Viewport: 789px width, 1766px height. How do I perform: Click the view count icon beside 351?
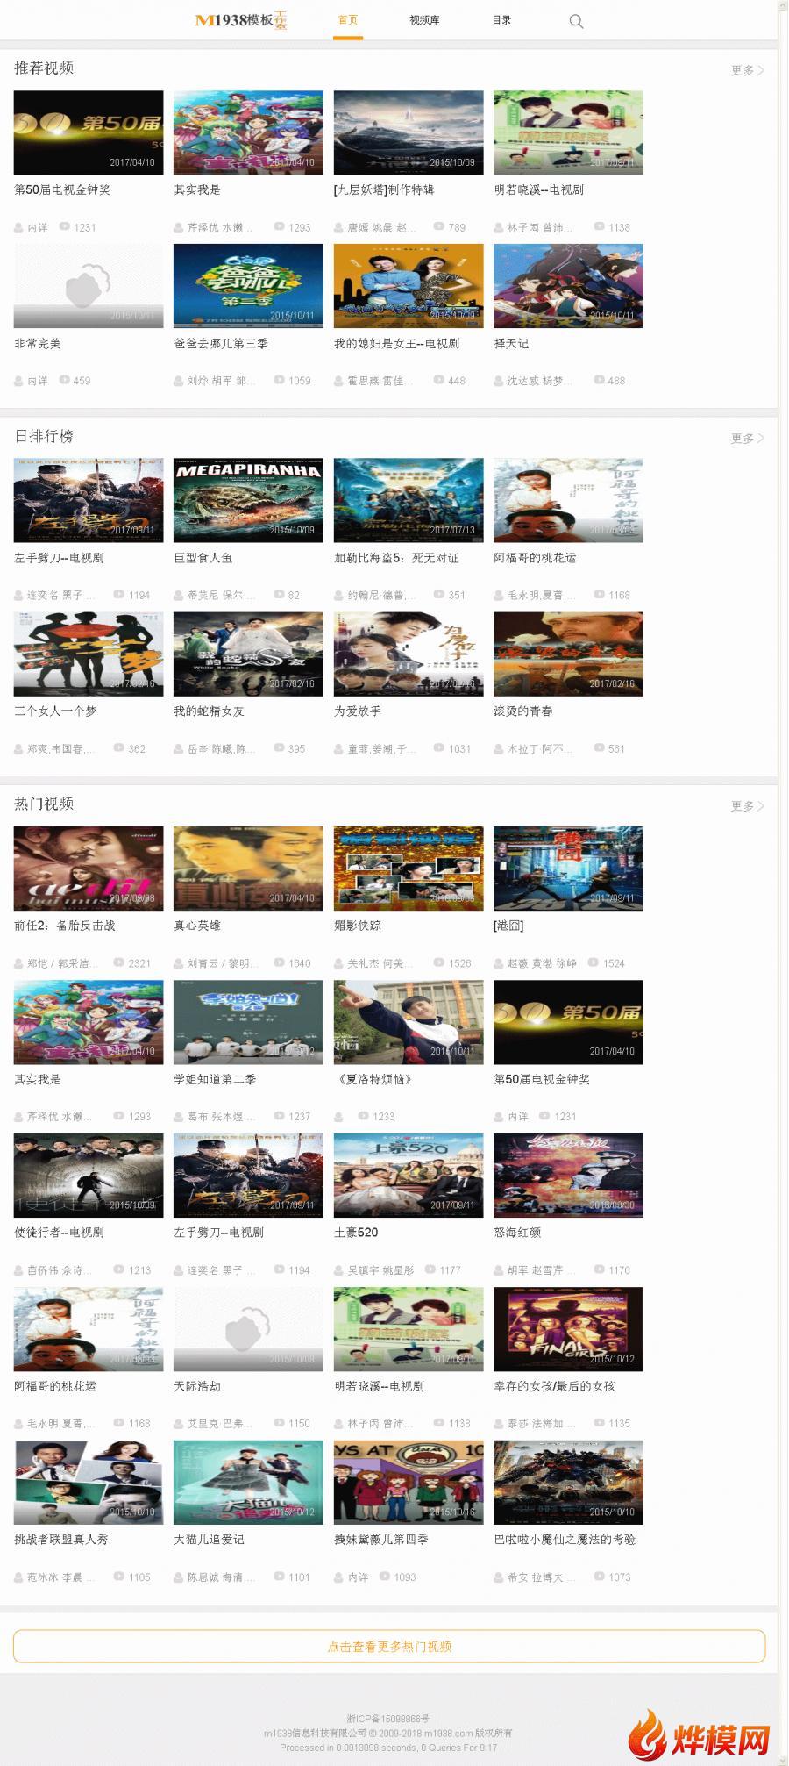(439, 594)
